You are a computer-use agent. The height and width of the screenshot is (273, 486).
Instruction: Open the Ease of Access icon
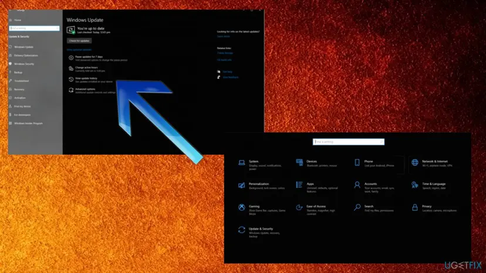299,207
